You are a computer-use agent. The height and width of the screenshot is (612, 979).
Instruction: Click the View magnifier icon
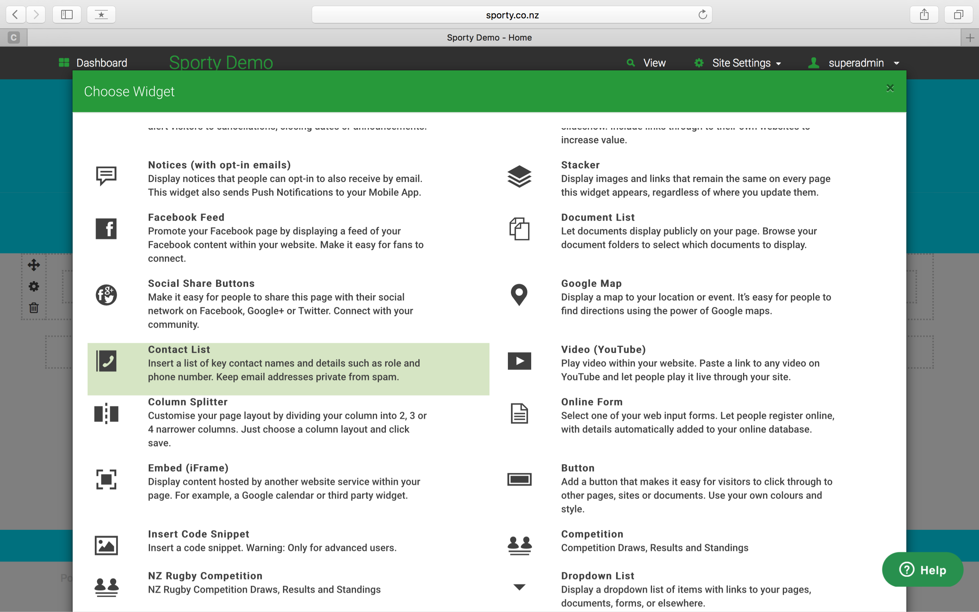(631, 63)
